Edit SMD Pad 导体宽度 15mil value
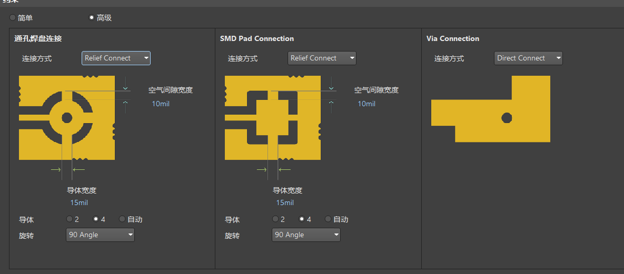 click(x=285, y=203)
